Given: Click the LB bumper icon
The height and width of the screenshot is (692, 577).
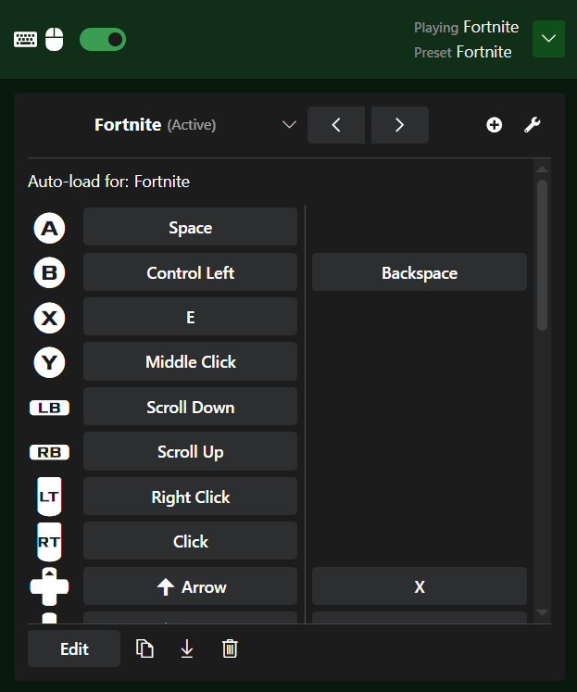Looking at the screenshot, I should point(49,408).
